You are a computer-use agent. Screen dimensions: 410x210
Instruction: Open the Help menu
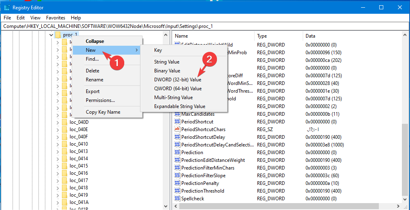(x=76, y=18)
